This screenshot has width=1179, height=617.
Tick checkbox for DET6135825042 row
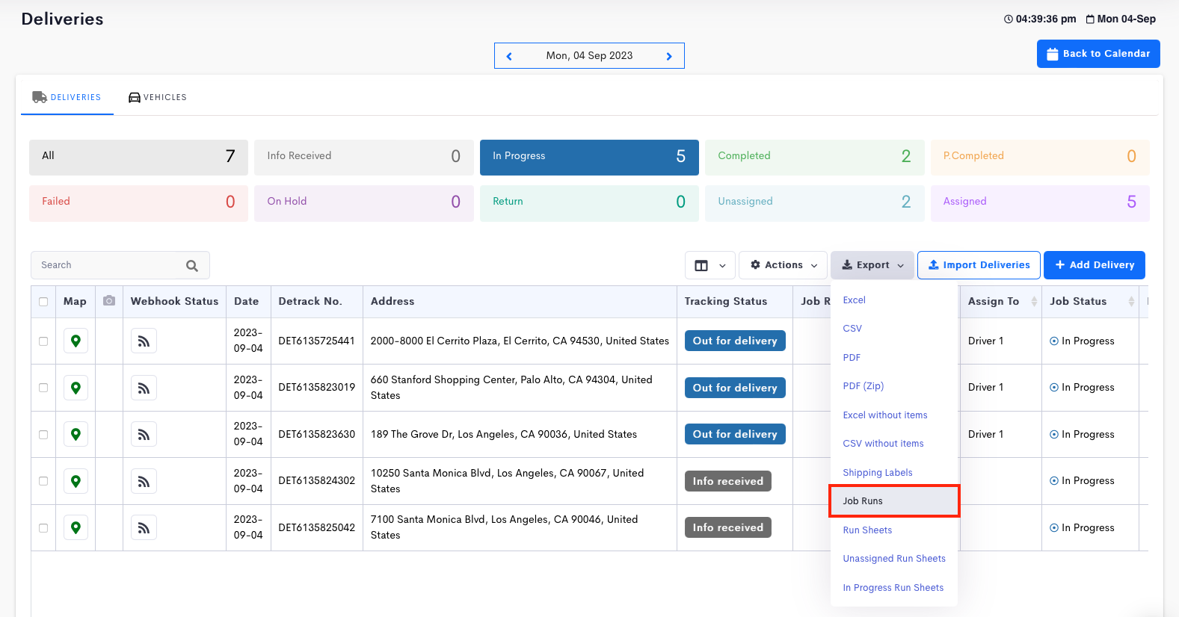[x=43, y=528]
